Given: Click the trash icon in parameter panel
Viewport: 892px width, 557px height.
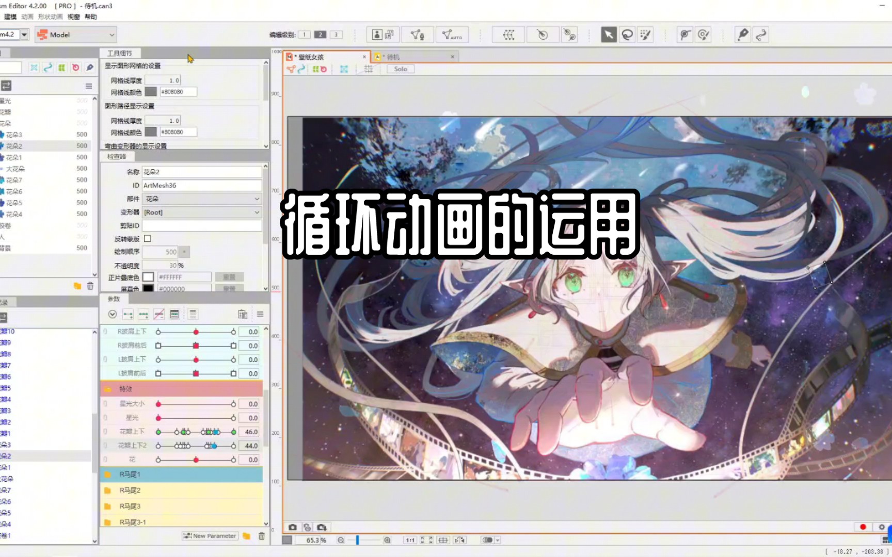Looking at the screenshot, I should [x=262, y=536].
